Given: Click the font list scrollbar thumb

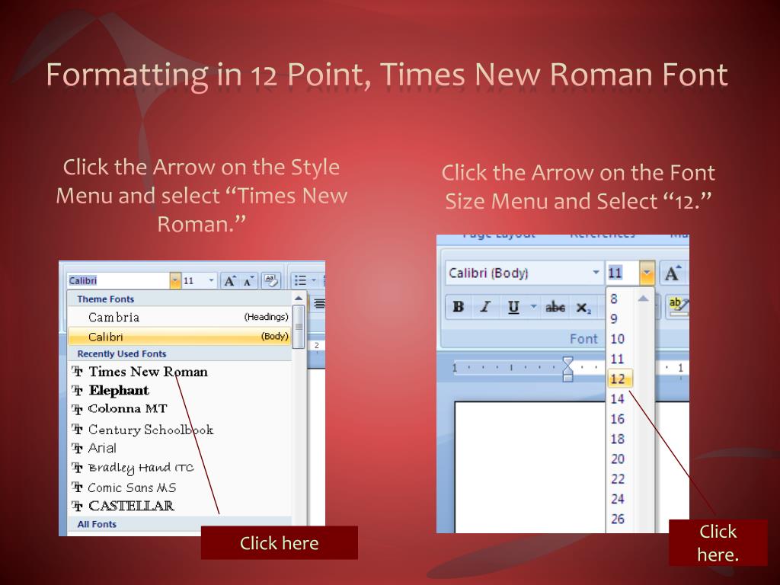Looking at the screenshot, I should click(x=299, y=327).
